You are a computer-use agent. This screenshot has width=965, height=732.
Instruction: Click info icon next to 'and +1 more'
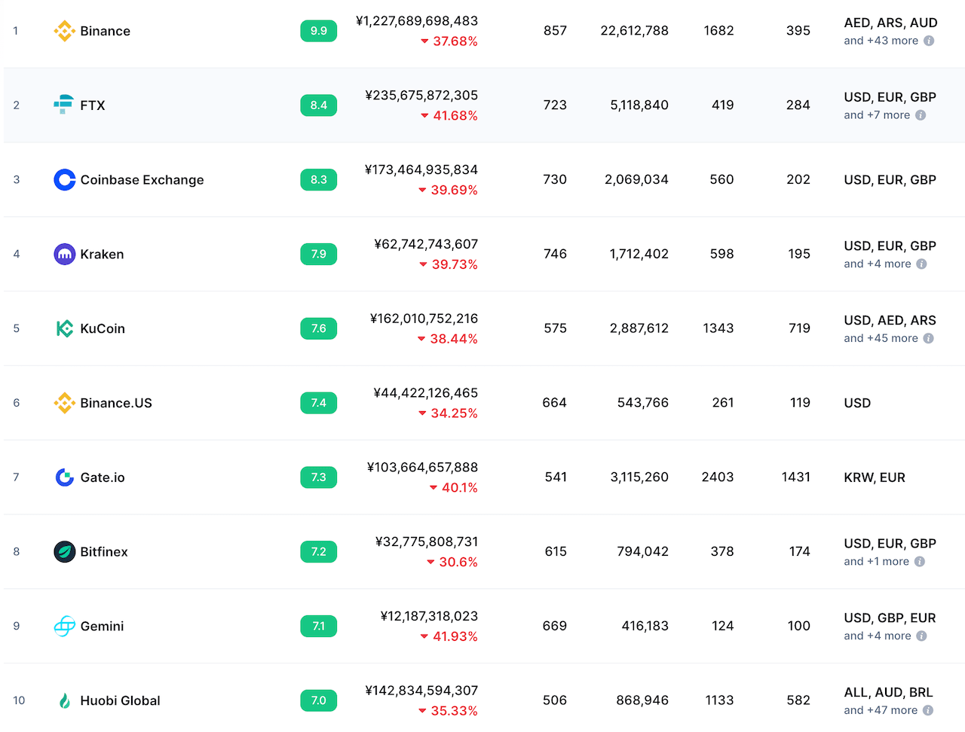920,562
